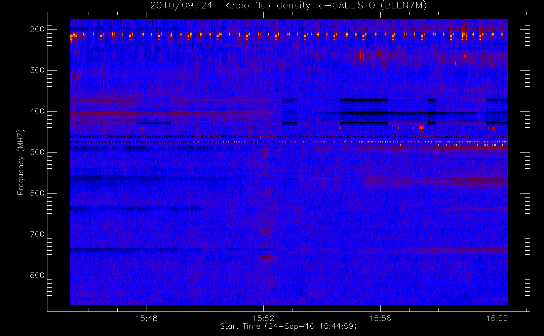Image resolution: width=544 pixels, height=336 pixels.
Task: Click the 800 frequency tick label
Action: (37, 275)
